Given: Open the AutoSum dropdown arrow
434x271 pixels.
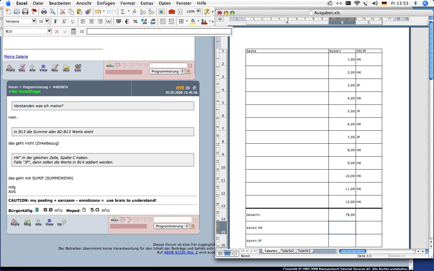Looking at the screenshot, I should pos(128,11).
